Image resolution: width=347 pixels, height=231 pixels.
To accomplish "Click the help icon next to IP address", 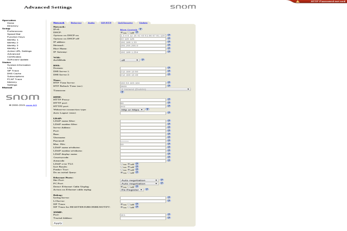I will 169,42.
